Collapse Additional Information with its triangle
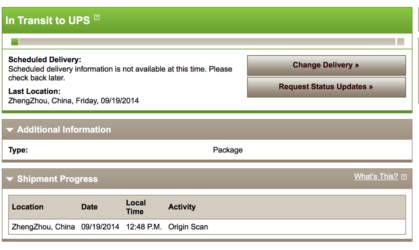This screenshot has width=419, height=250. coord(10,130)
